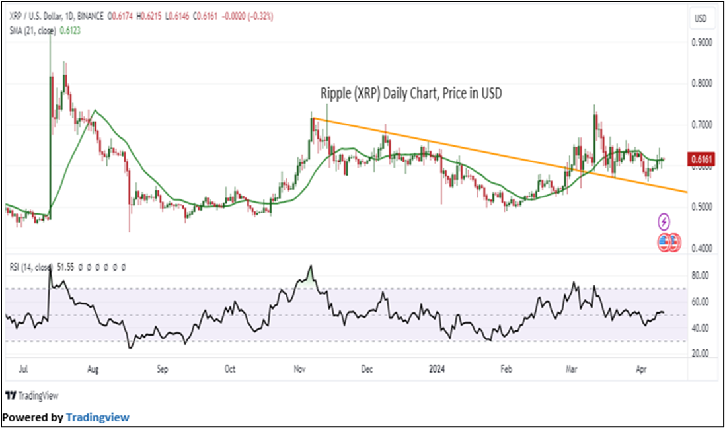Click the Nov label on time axis
The width and height of the screenshot is (725, 428).
coord(299,369)
